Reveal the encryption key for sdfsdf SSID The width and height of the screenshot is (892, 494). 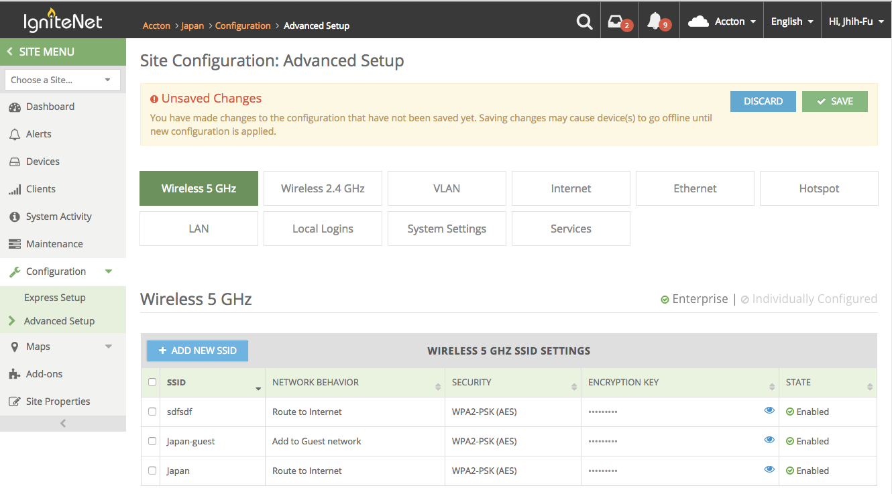click(769, 410)
